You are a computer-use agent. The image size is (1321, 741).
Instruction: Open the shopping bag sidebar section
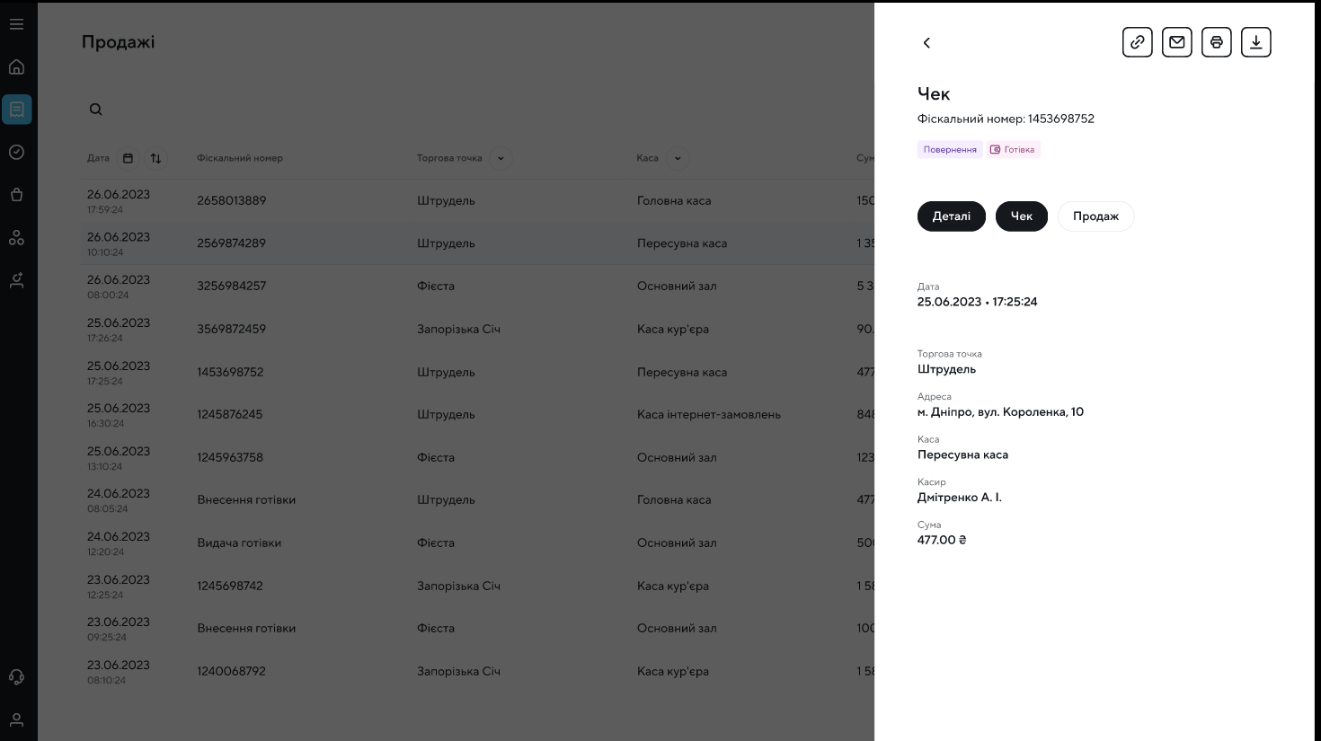pos(16,195)
